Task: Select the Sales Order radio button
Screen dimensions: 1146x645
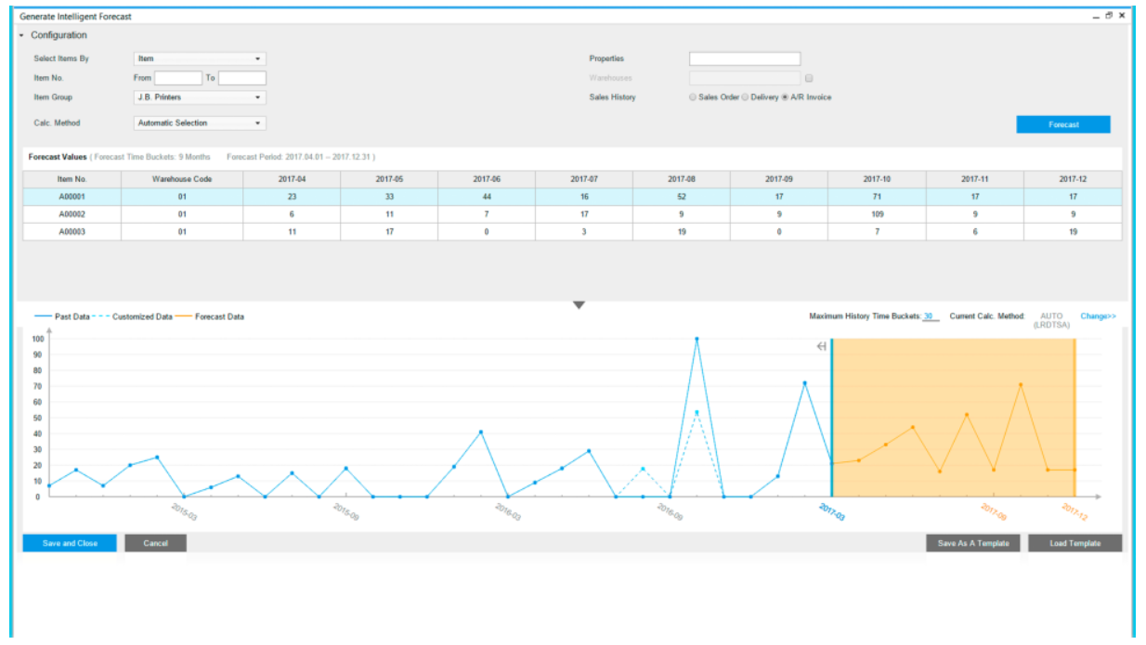Action: point(693,97)
